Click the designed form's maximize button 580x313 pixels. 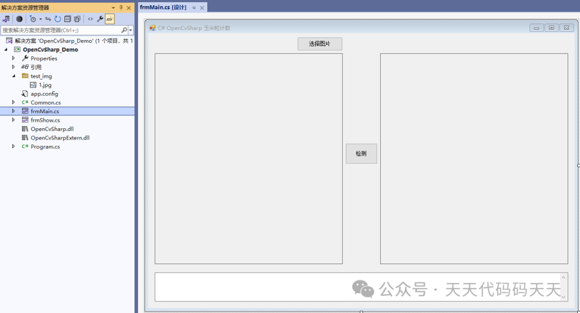pyautogui.click(x=552, y=28)
